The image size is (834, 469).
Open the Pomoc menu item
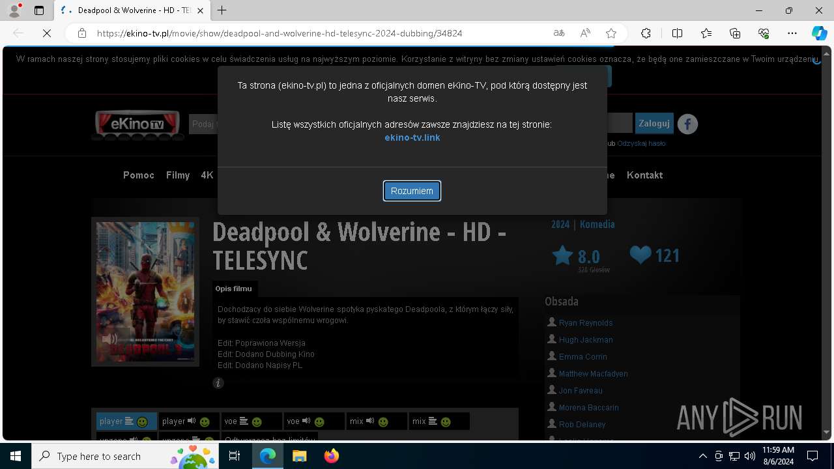point(139,175)
